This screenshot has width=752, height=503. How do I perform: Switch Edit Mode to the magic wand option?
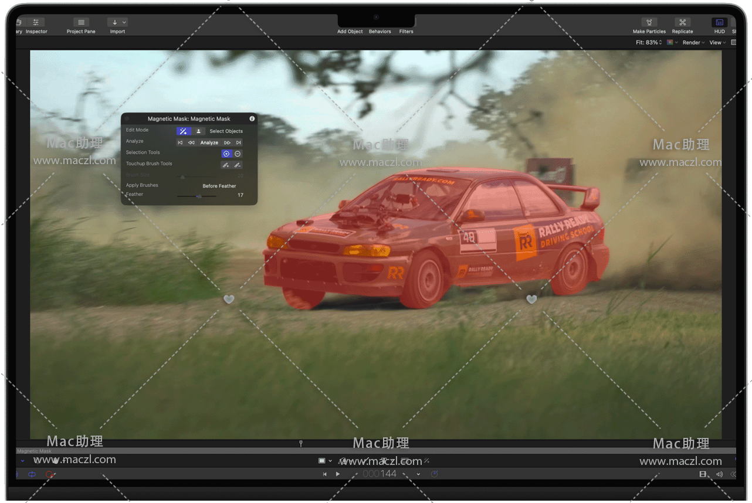[x=184, y=131]
